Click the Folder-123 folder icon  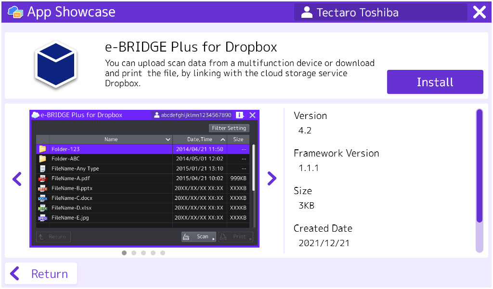[42, 149]
